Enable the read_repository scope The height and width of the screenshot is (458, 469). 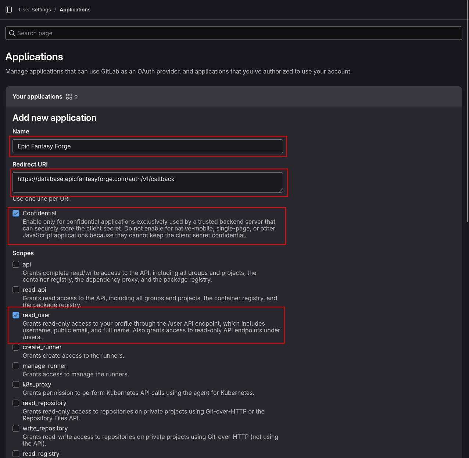tap(16, 403)
